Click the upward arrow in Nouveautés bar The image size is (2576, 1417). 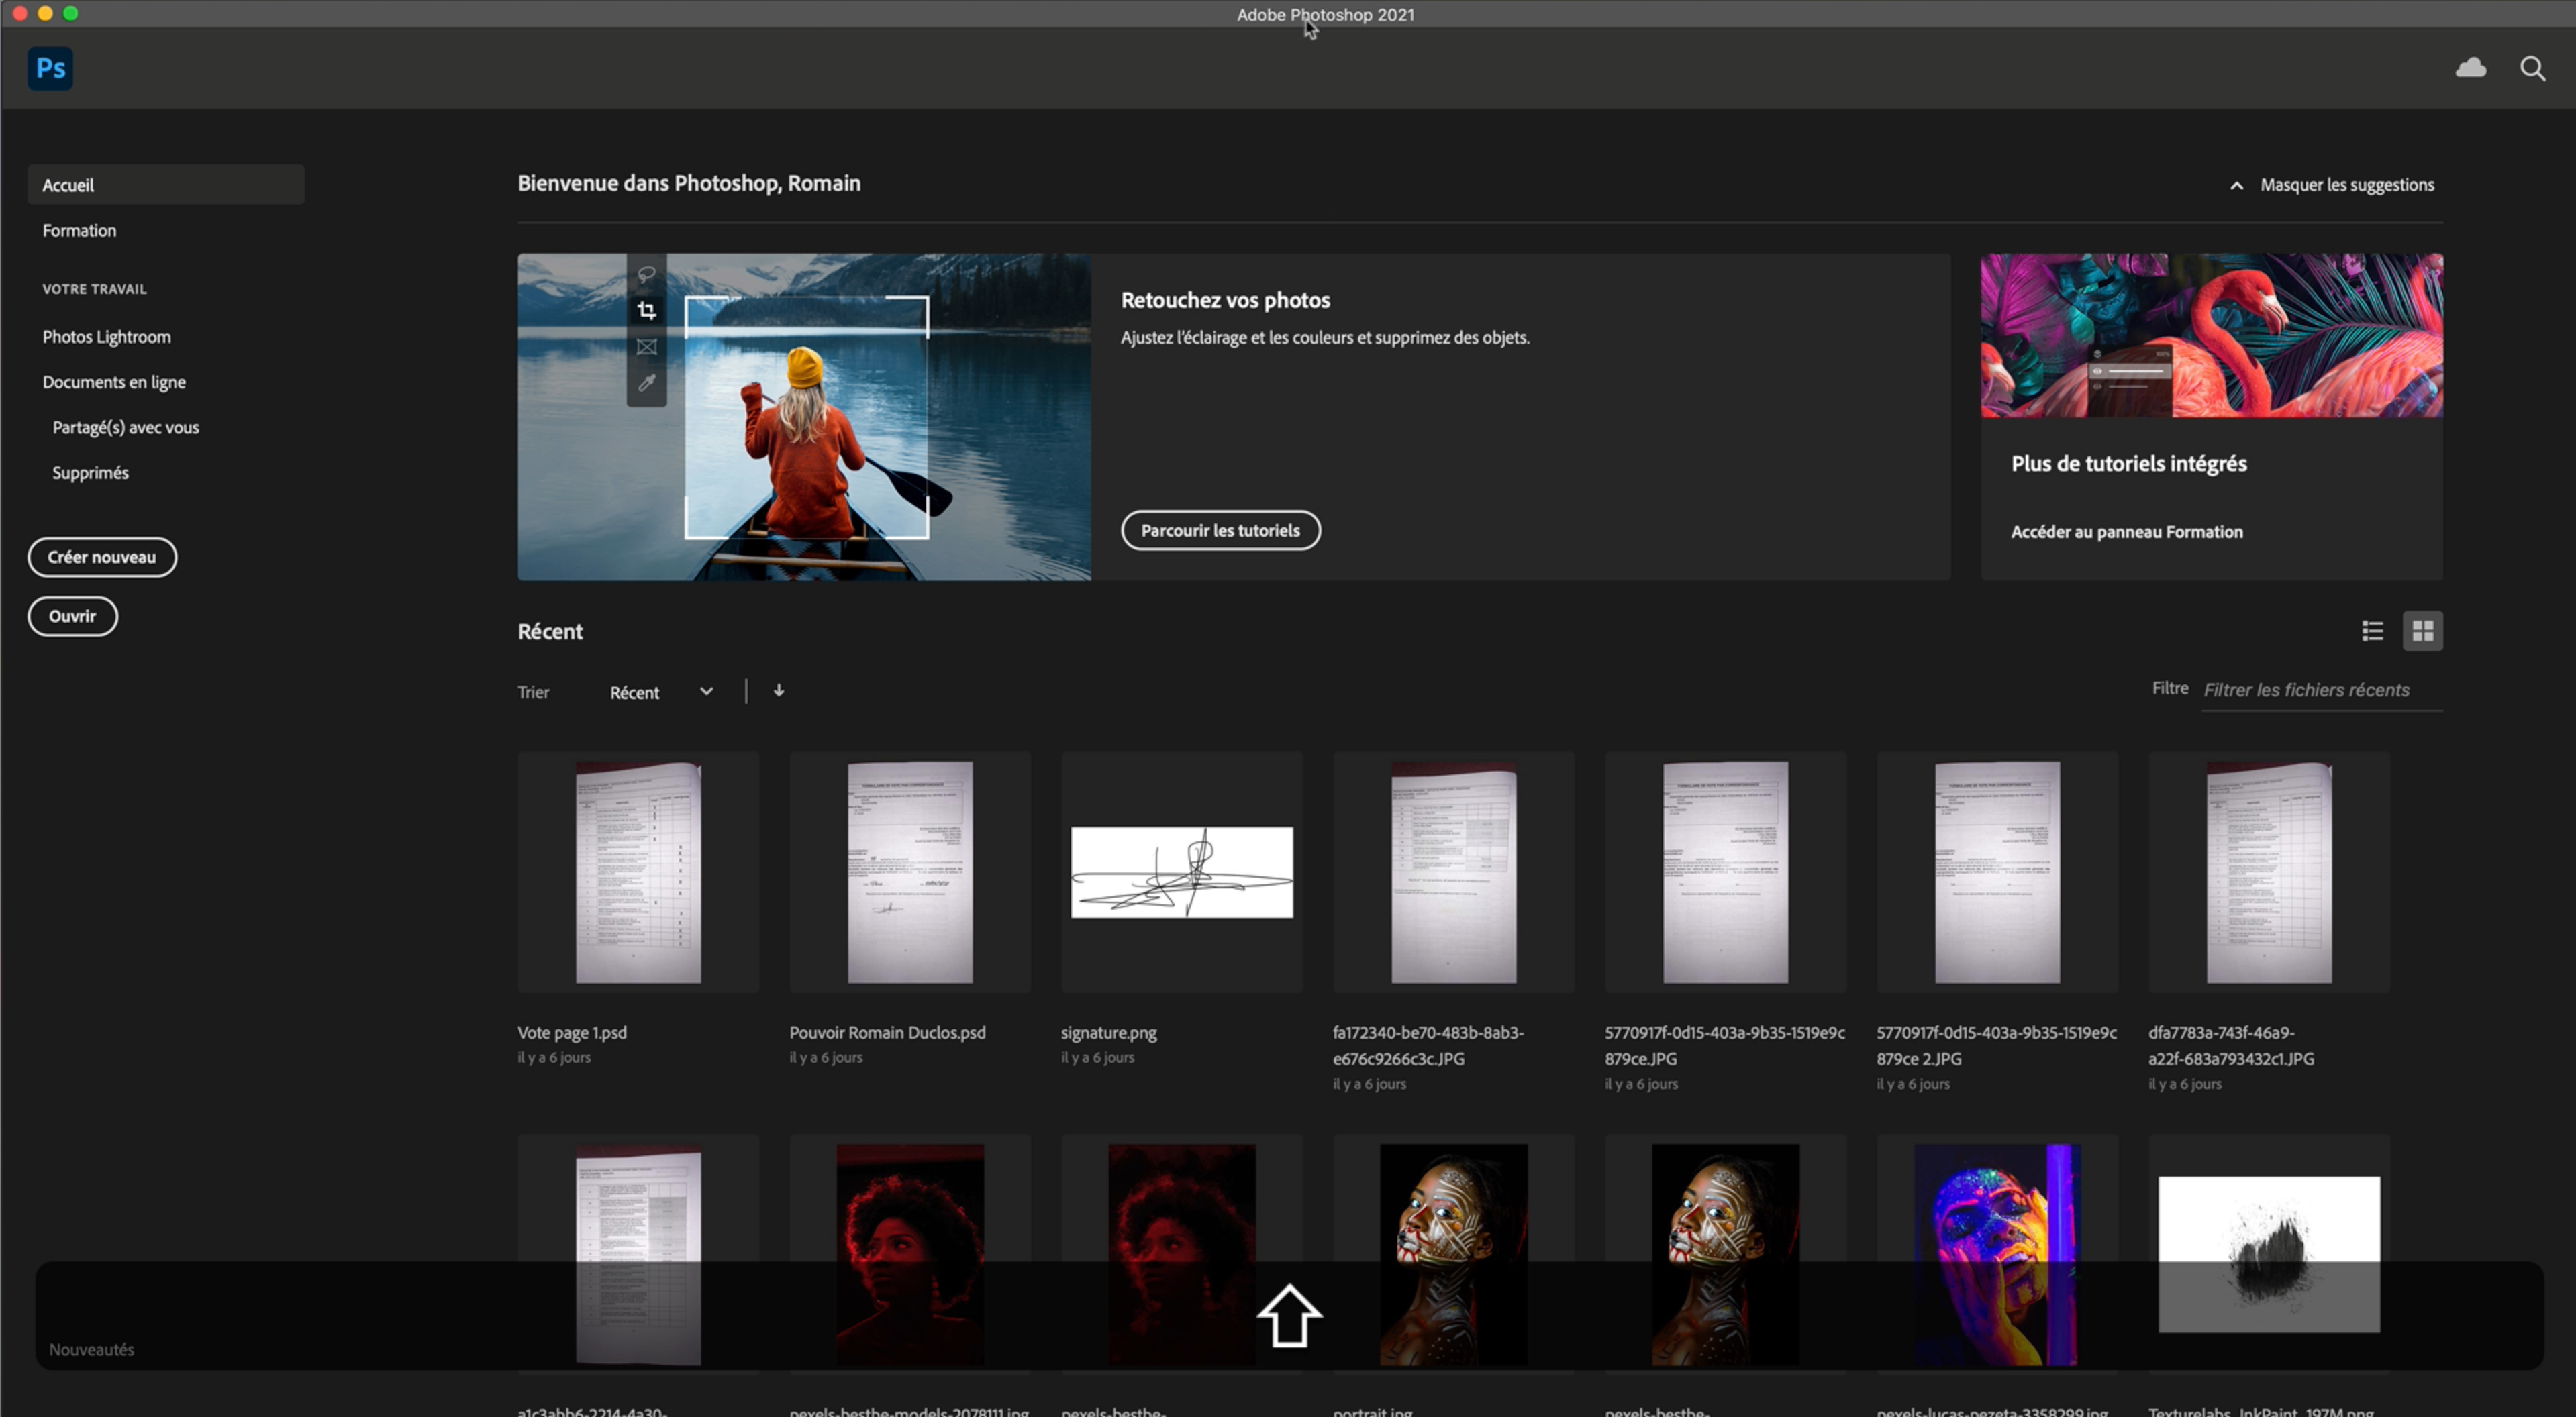pos(1289,1315)
